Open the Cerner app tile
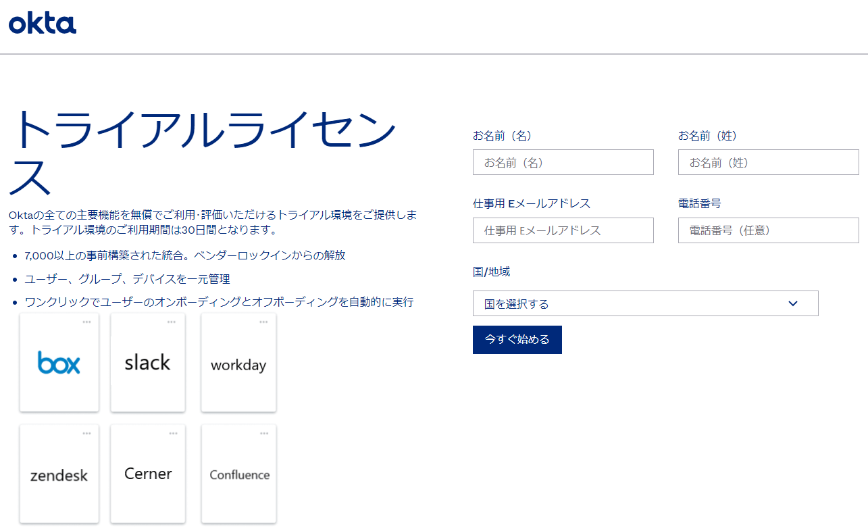This screenshot has height=529, width=868. 148,474
